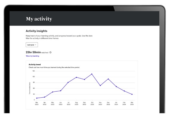
Task: Click the 23hr 59min watched total
Action: 37,52
